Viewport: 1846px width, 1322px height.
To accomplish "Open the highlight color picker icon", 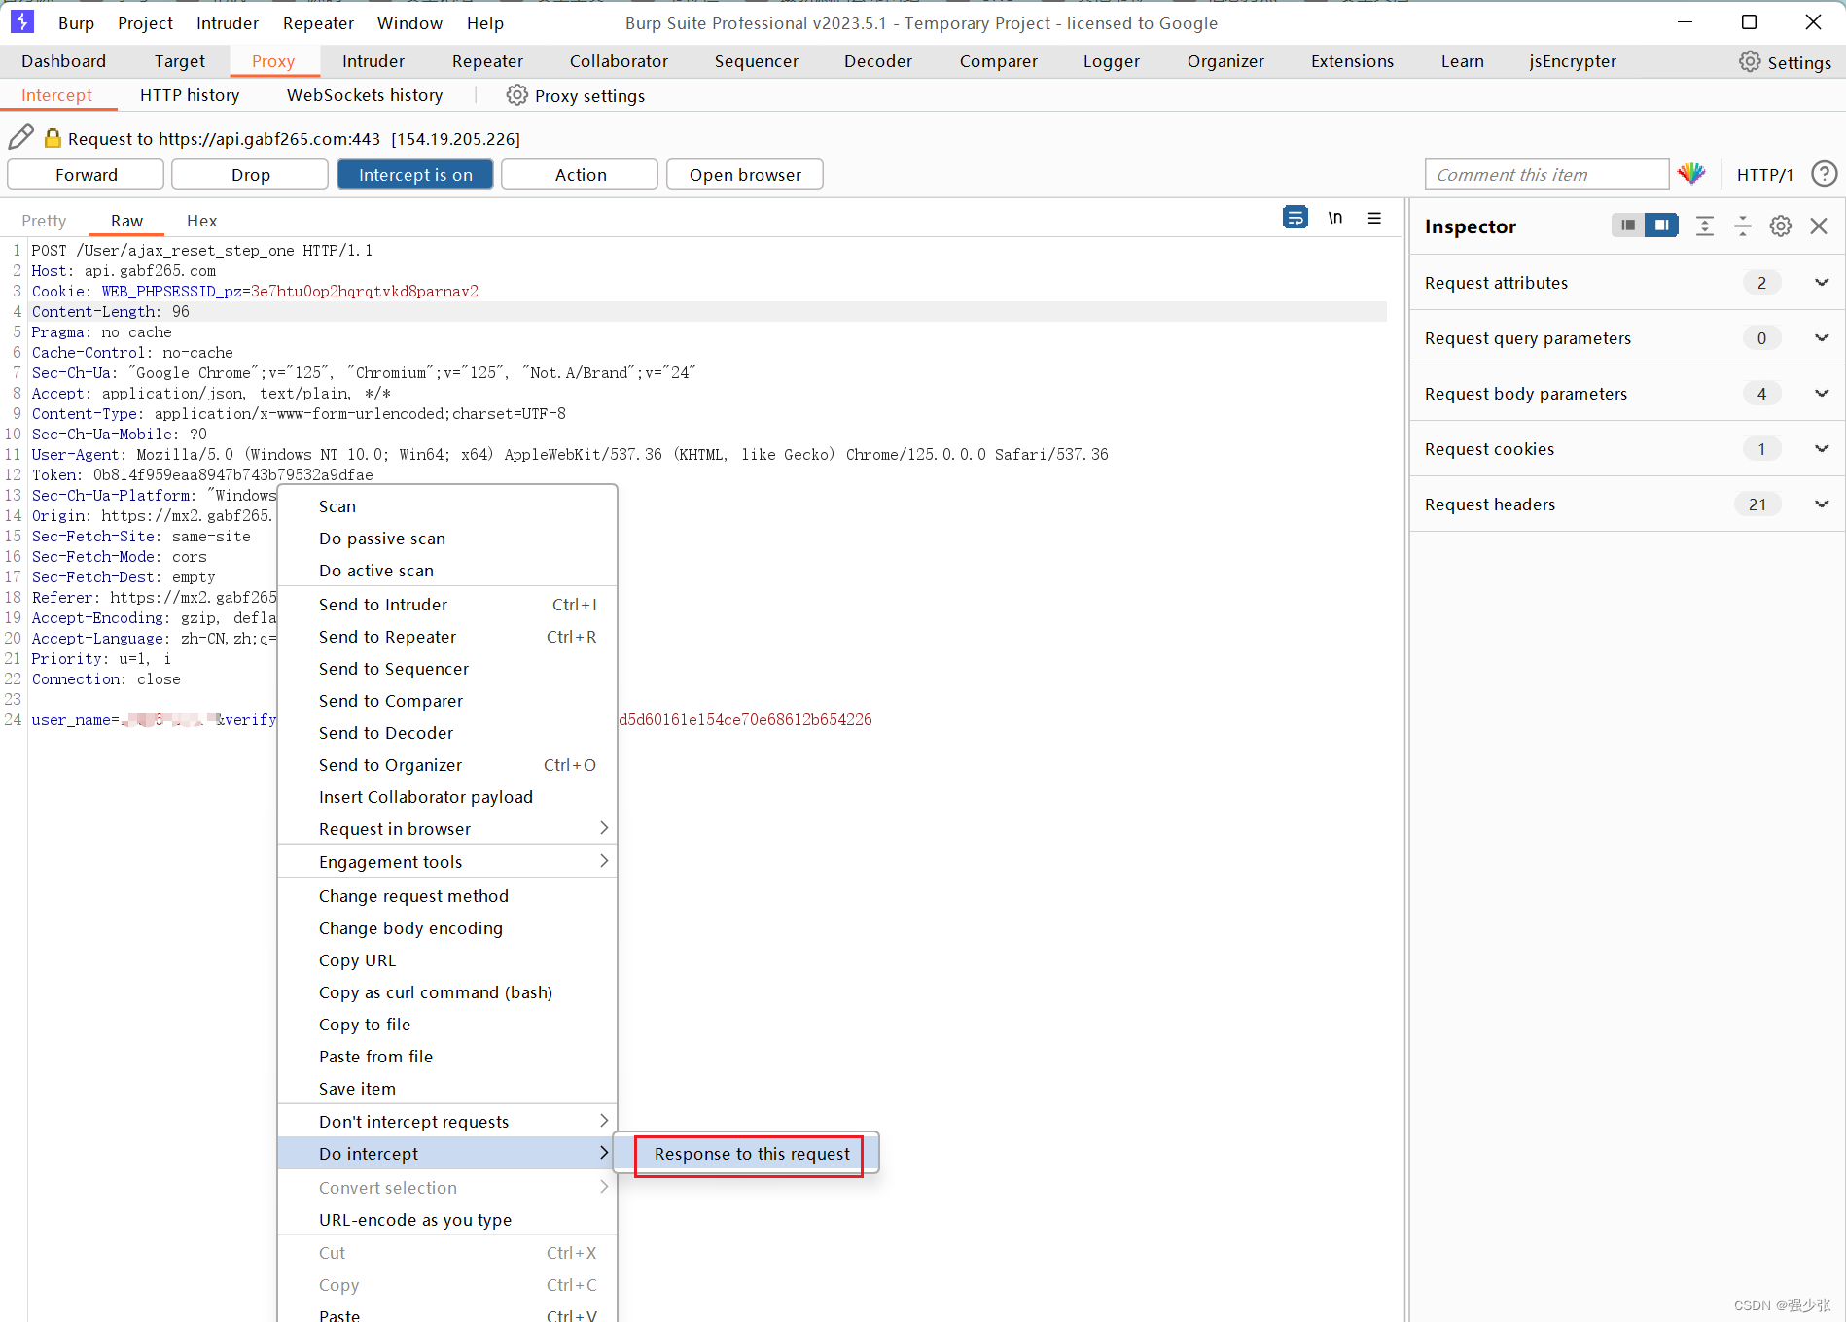I will point(1691,174).
